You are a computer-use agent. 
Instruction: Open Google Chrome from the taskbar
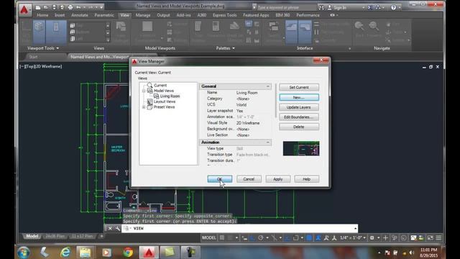pos(128,253)
